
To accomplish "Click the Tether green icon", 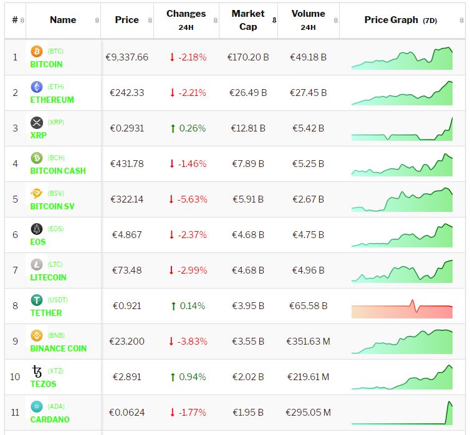I will pyautogui.click(x=37, y=300).
